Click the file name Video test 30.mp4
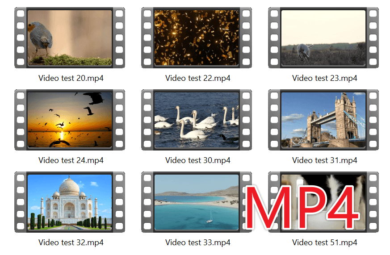This screenshot has width=390, height=255. (x=198, y=160)
